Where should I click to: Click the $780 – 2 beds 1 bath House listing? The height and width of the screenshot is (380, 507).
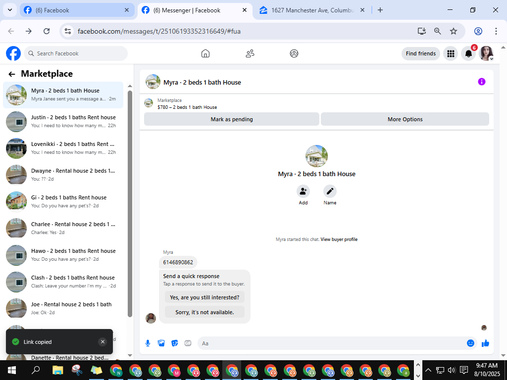tap(187, 107)
